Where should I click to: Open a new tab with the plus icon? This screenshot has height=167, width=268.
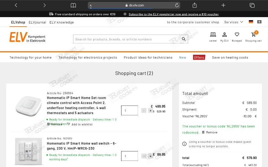[x=223, y=5]
